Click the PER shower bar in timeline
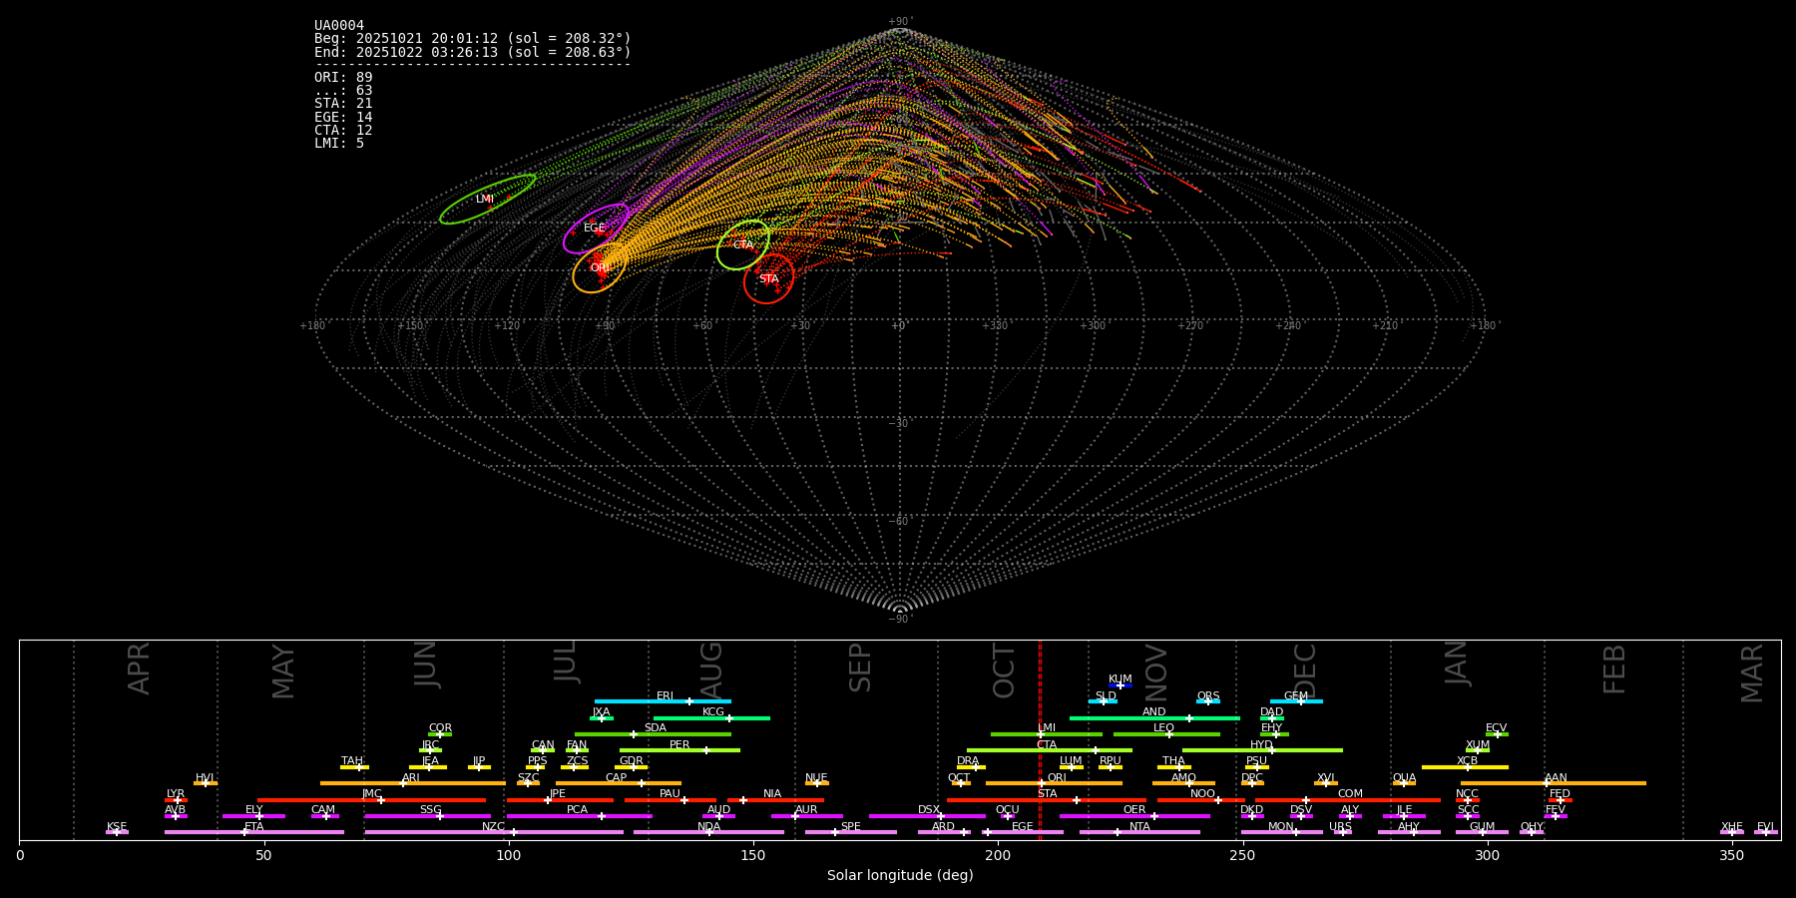Image resolution: width=1796 pixels, height=898 pixels. click(x=679, y=750)
